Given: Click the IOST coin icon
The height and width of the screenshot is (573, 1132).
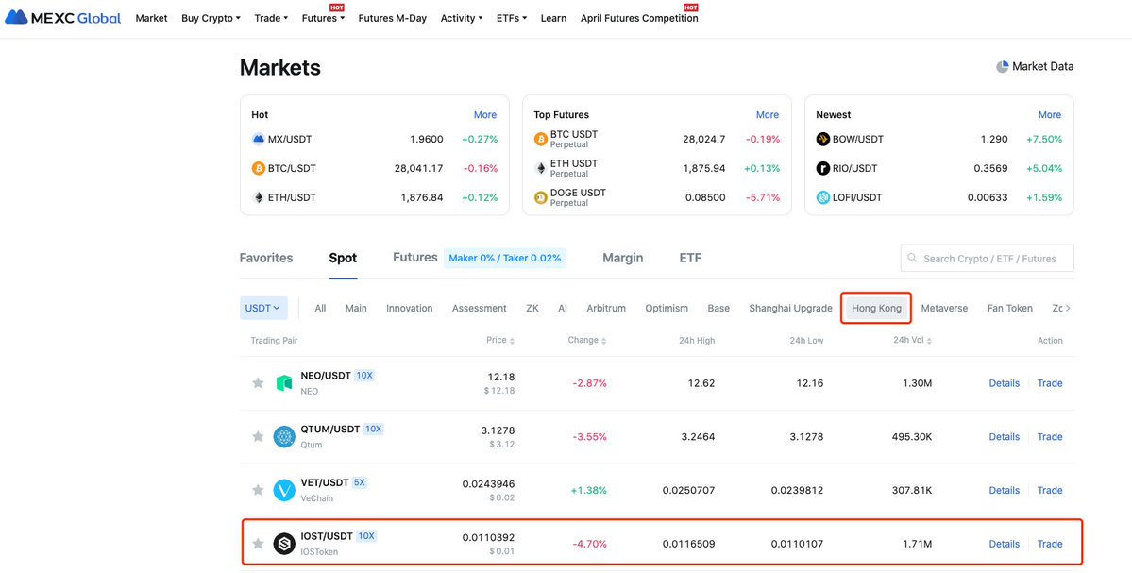Looking at the screenshot, I should tap(284, 544).
